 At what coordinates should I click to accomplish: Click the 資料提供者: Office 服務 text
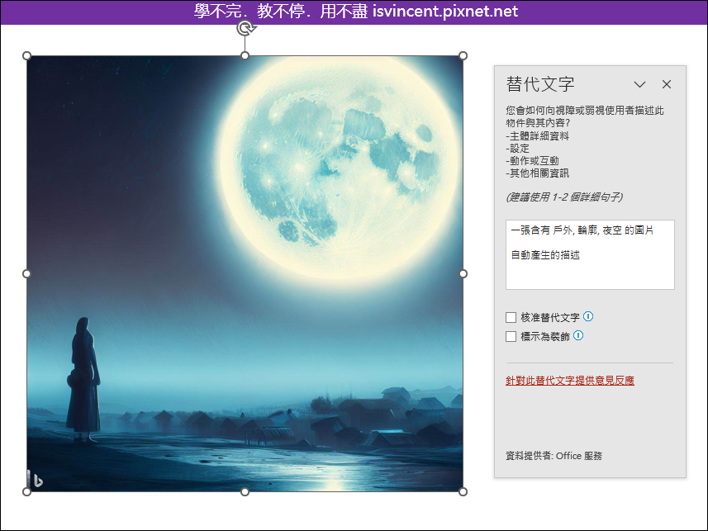point(554,456)
